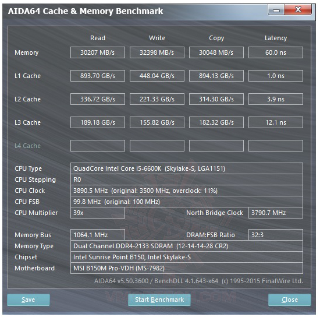Click the Memory row label
This screenshot has height=317, width=320.
coord(27,52)
